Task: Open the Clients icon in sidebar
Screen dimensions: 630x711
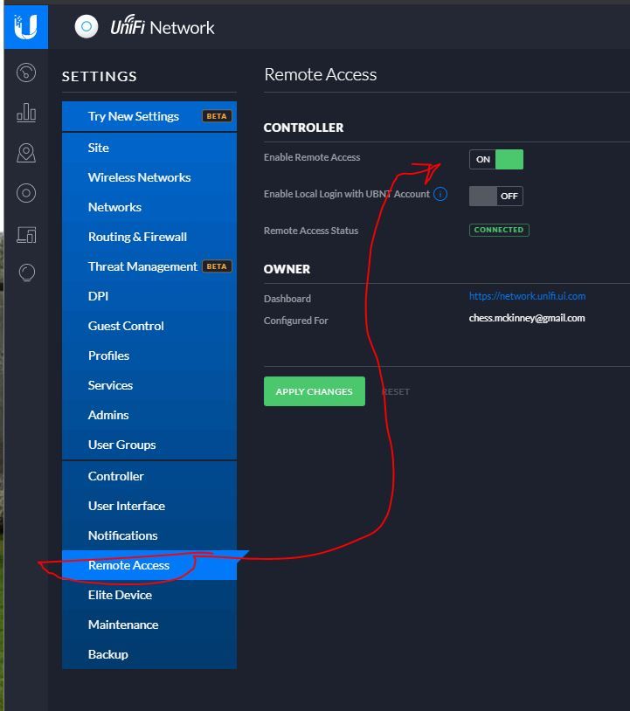Action: 26,234
